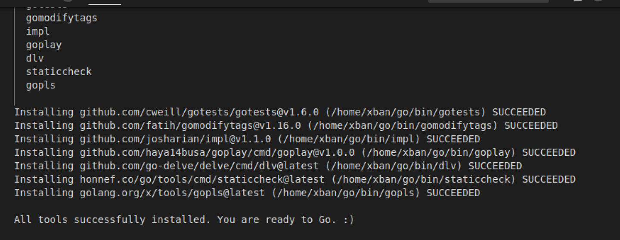620x240 pixels.
Task: Open the output channel dropdown at top
Action: point(488,1)
